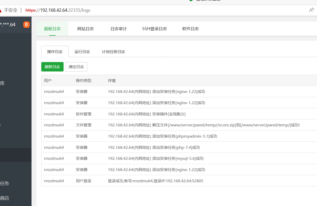The height and width of the screenshot is (206, 317).
Task: Open the 库 item in the left sidebar
Action: [x=2, y=83]
